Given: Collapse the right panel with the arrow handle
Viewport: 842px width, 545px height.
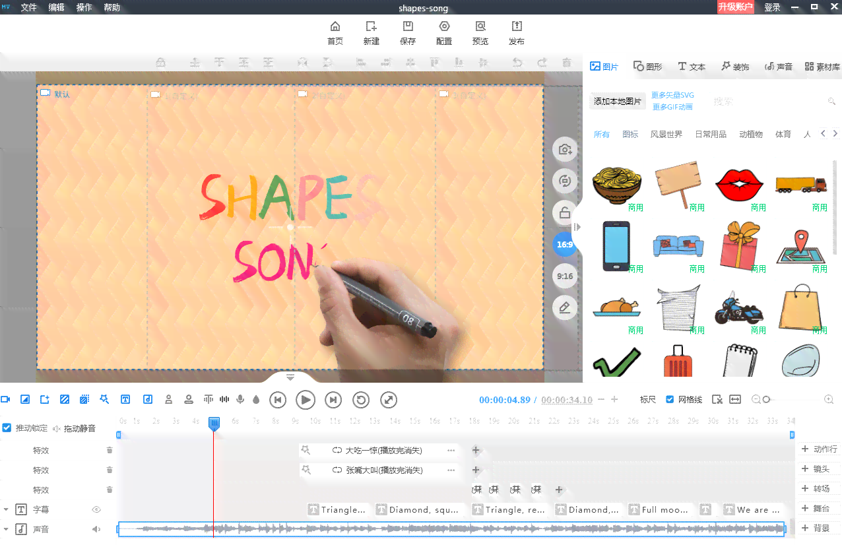Looking at the screenshot, I should pyautogui.click(x=577, y=227).
